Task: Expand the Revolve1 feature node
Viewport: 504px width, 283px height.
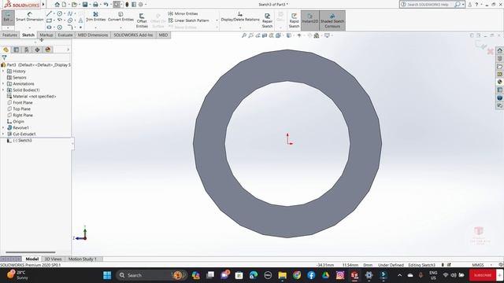Action: [x=3, y=127]
